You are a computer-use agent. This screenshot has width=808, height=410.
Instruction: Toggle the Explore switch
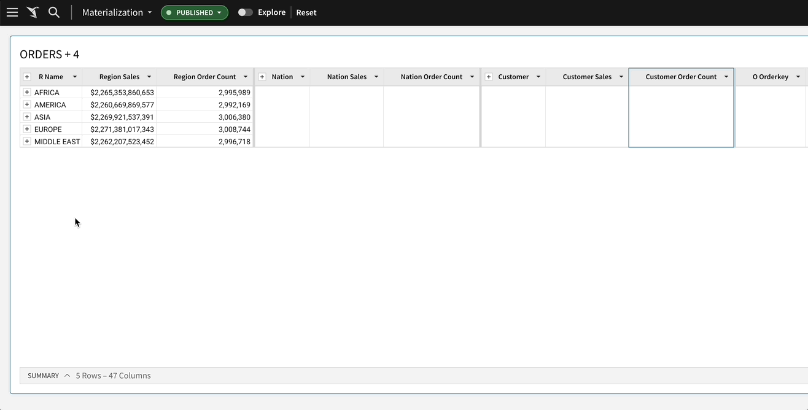point(245,12)
